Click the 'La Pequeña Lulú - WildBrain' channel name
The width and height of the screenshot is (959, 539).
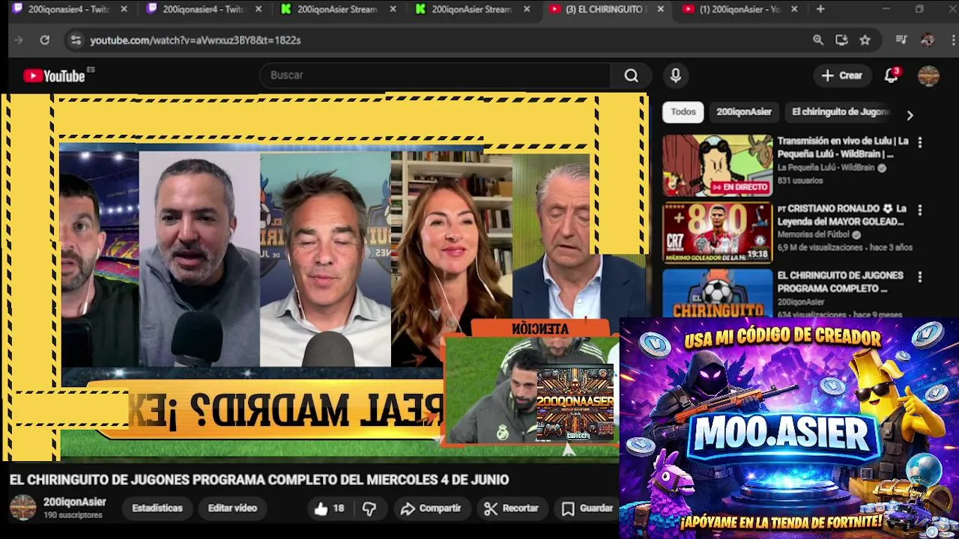(x=826, y=168)
